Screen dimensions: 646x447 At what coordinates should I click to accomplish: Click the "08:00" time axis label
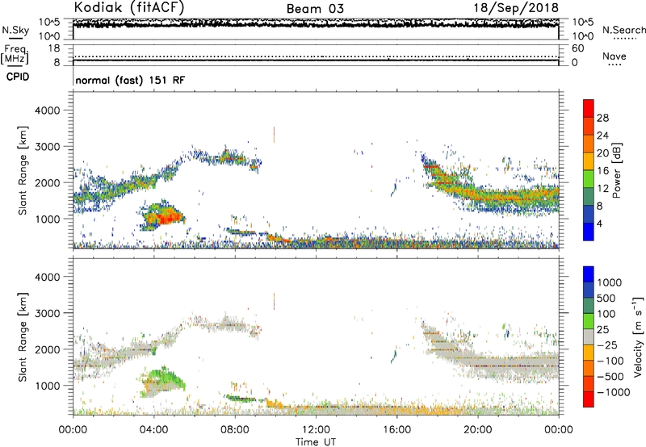coord(235,430)
